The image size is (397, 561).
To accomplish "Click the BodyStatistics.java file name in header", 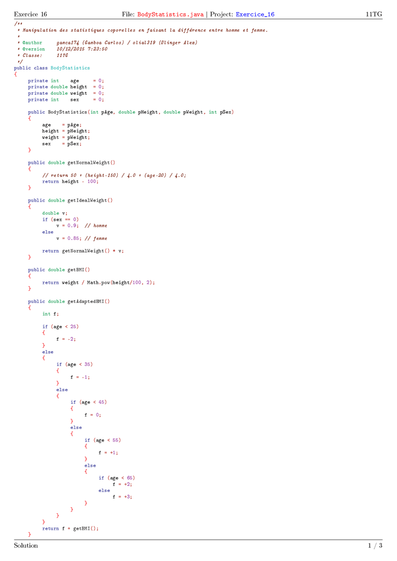I will 170,14.
